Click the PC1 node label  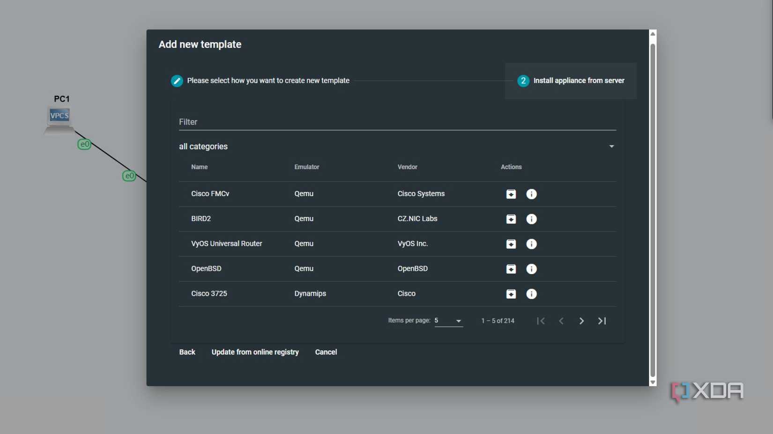tap(62, 99)
